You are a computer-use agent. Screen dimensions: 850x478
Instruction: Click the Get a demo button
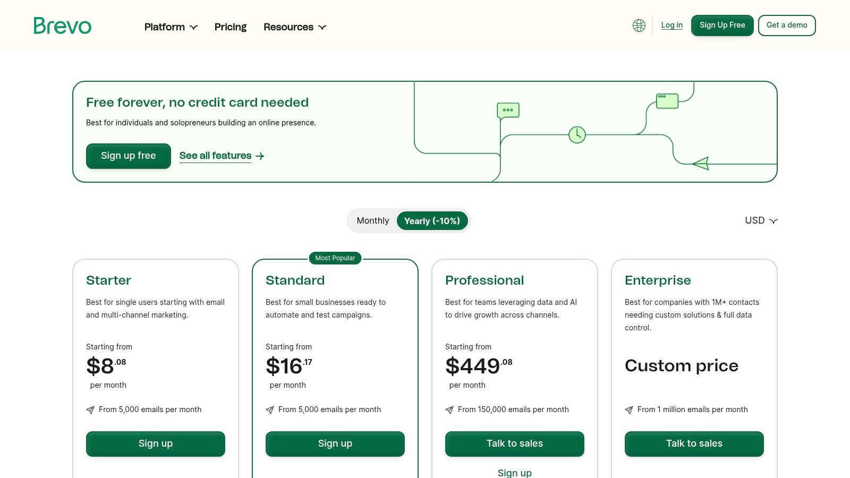[x=786, y=25]
